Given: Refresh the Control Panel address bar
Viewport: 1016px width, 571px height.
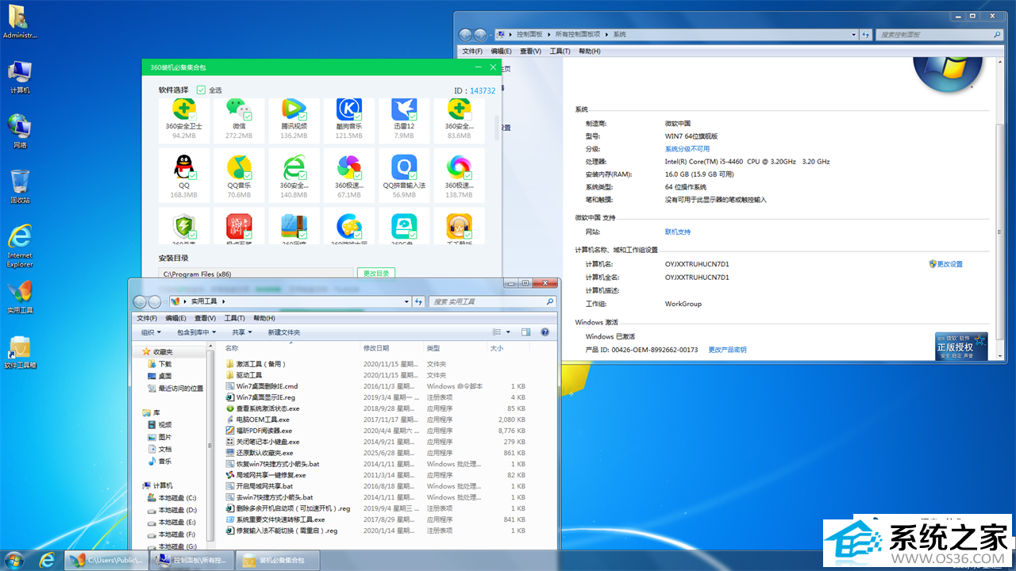Looking at the screenshot, I should tap(865, 35).
